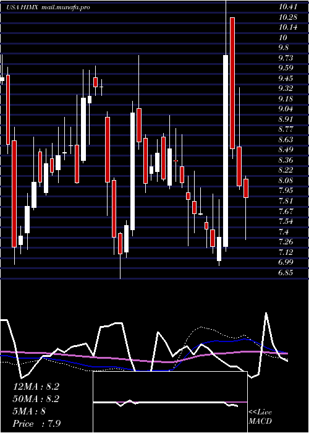The width and height of the screenshot is (309, 433).
Task: Select the 9.32 price axis label
Action: coord(286,88)
